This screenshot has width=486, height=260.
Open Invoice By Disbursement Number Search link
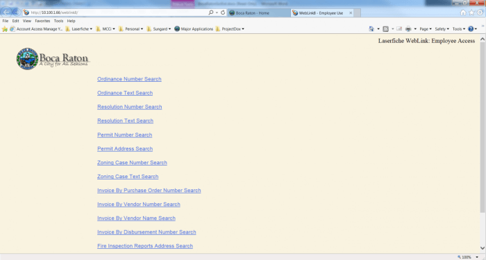[146, 232]
